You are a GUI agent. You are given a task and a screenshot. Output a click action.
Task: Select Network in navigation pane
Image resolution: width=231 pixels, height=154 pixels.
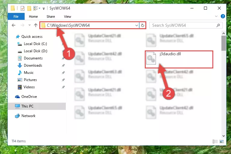28,116
